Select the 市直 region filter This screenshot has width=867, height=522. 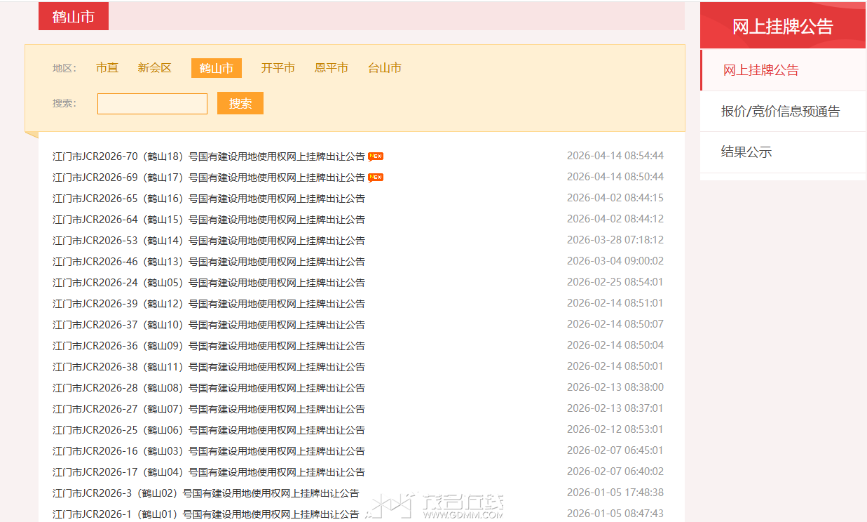coord(107,68)
